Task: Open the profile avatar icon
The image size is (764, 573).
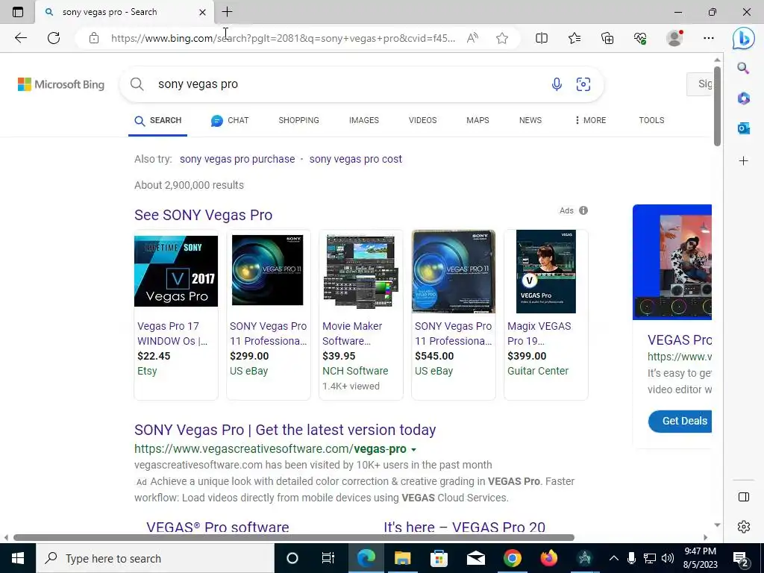Action: (x=674, y=38)
